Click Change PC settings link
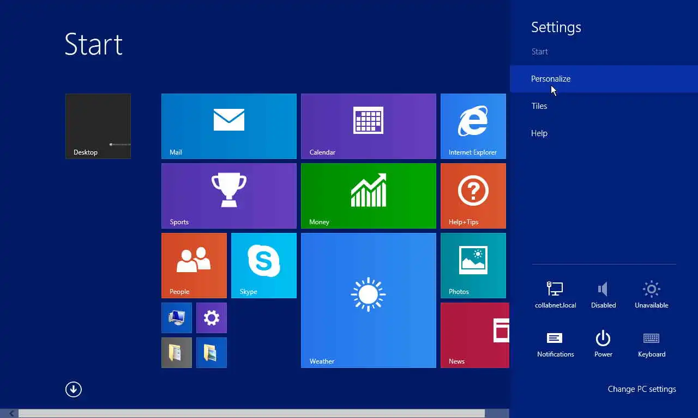 click(x=642, y=389)
